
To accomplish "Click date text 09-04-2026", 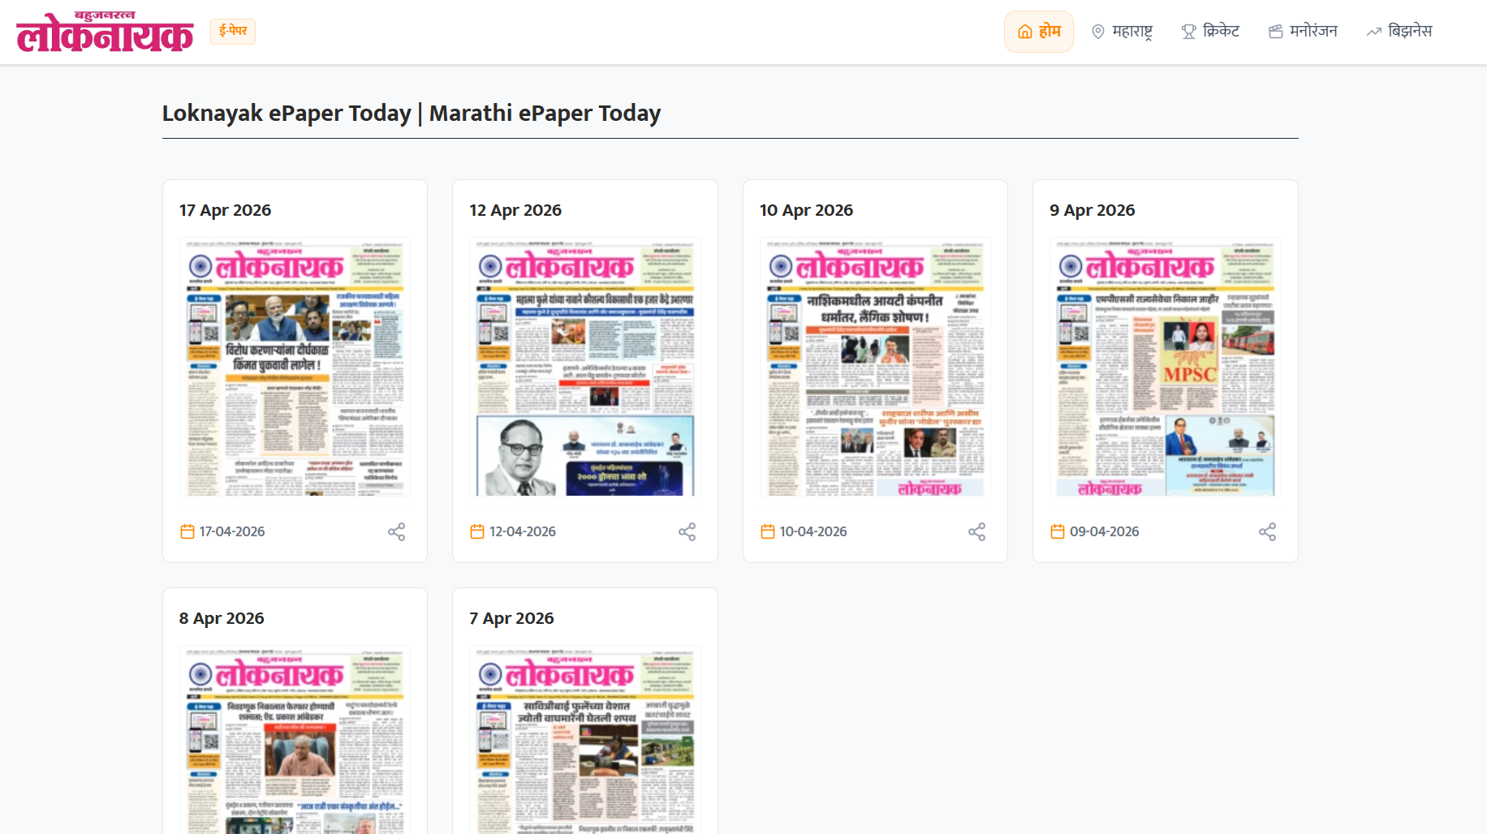I will coord(1104,531).
